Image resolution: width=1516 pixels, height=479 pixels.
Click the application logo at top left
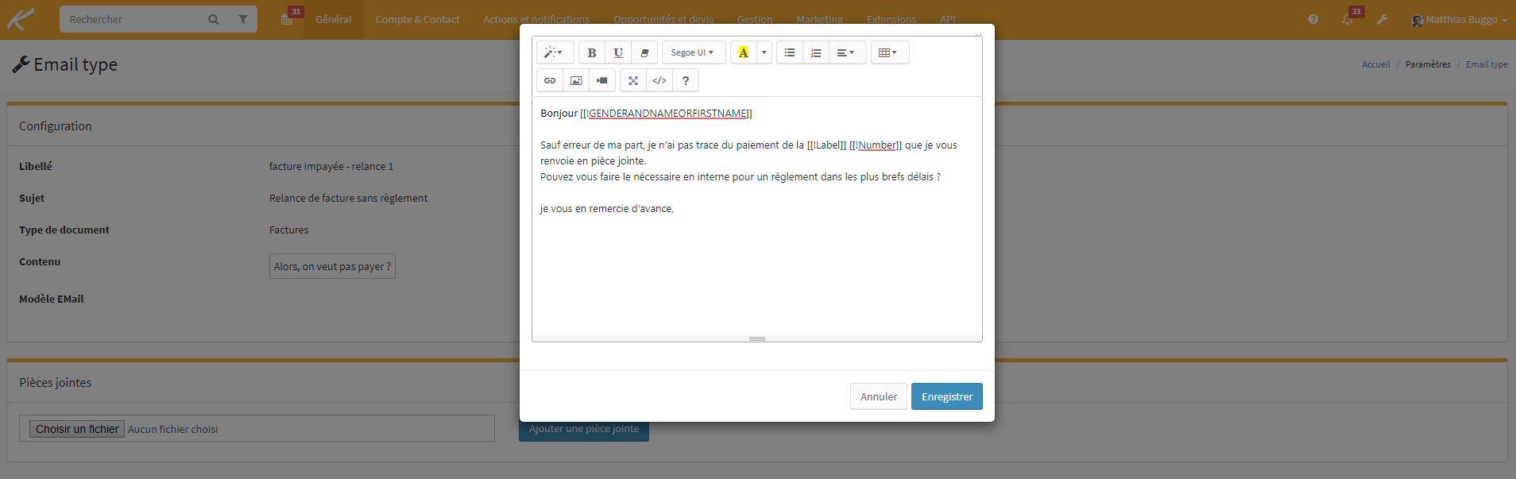point(21,19)
